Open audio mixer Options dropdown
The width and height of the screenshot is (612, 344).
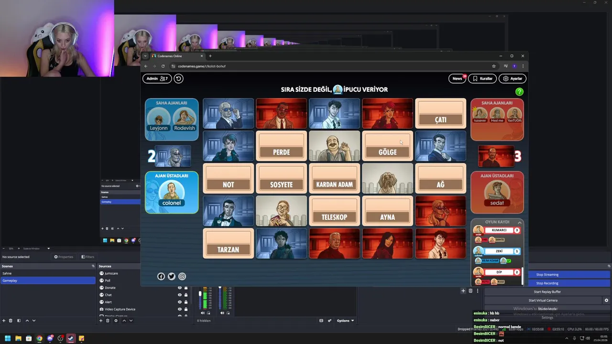point(345,321)
